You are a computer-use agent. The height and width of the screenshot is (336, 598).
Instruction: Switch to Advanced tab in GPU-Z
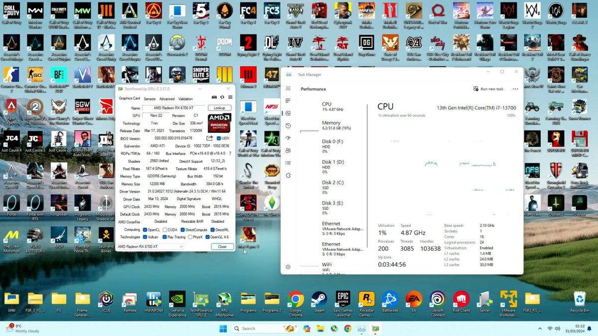point(167,99)
